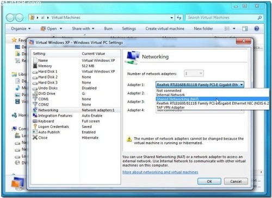The height and width of the screenshot is (198, 272).
Task: Toggle the Explorer preview pane icon
Action: pyautogui.click(x=245, y=29)
